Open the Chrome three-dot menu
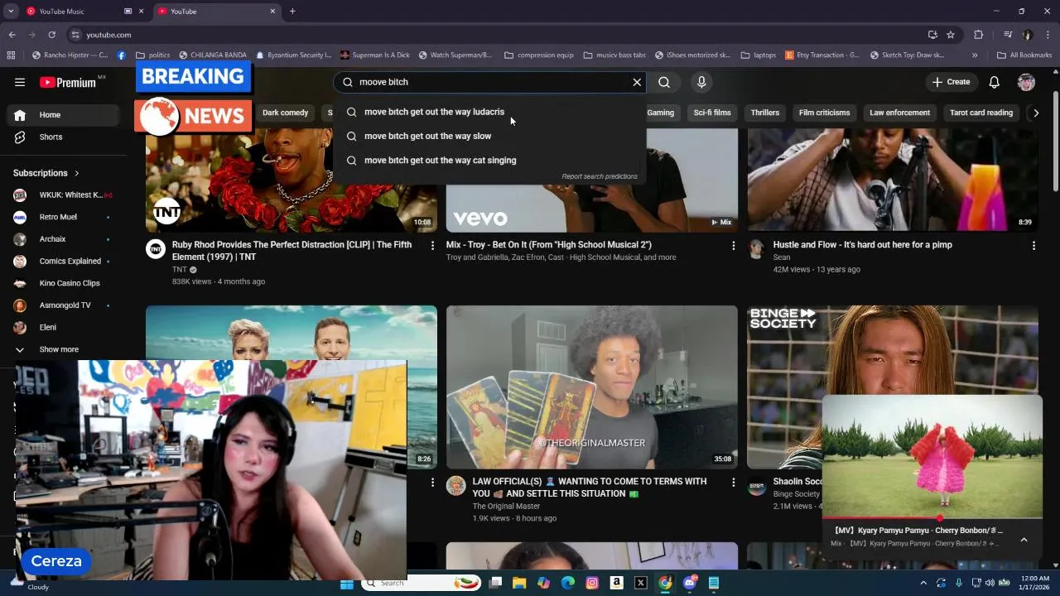The image size is (1060, 596). point(1048,35)
